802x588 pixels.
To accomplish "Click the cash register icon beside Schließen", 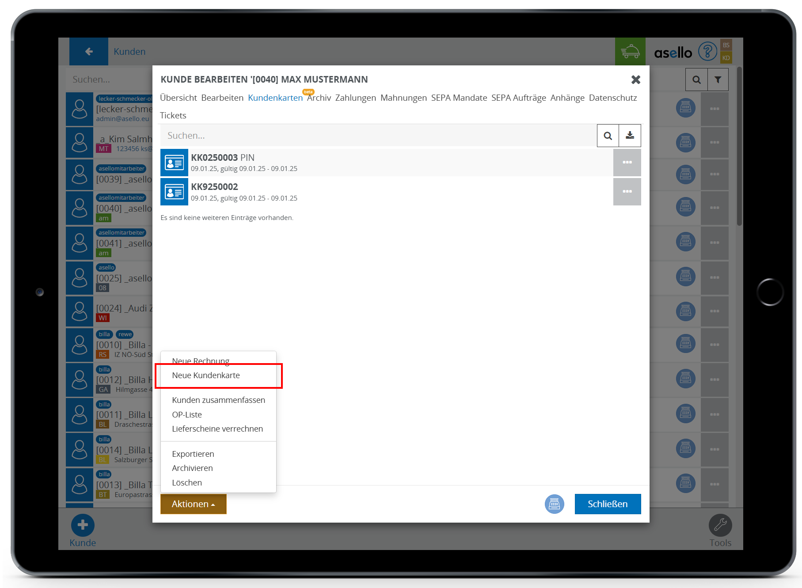I will [x=554, y=504].
